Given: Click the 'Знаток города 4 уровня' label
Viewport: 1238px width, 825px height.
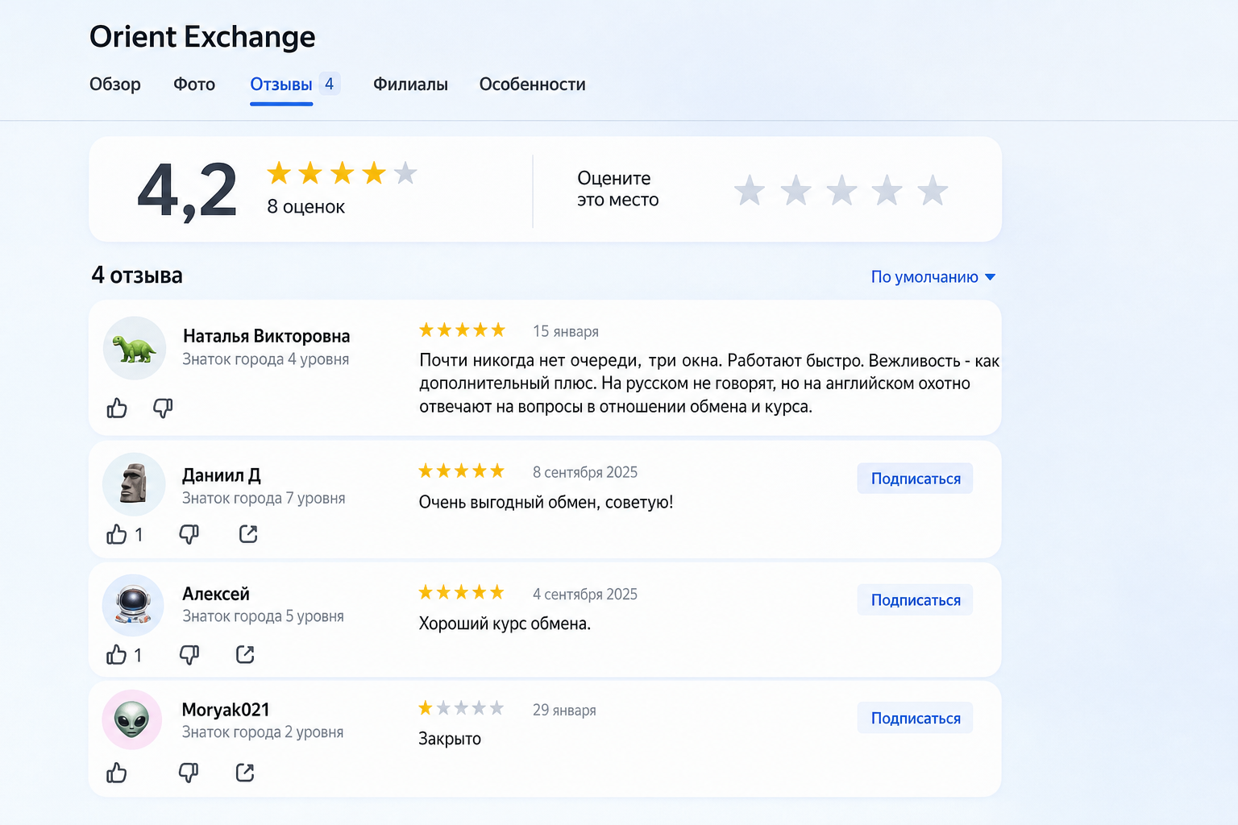Looking at the screenshot, I should coord(266,359).
